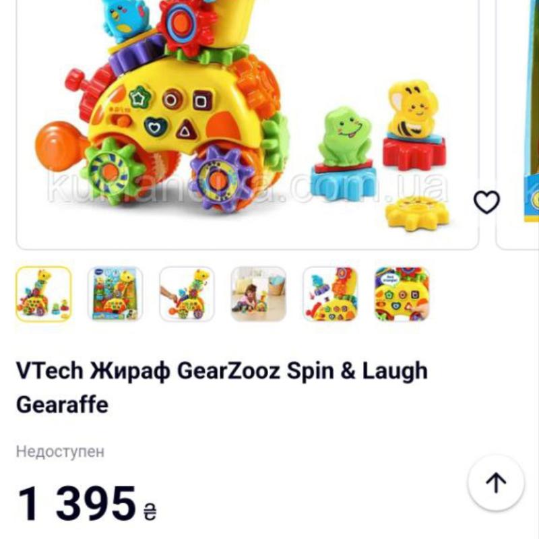Image resolution: width=539 pixels, height=539 pixels.
Task: Tap the green frog figure in the photo
Action: pos(344,137)
